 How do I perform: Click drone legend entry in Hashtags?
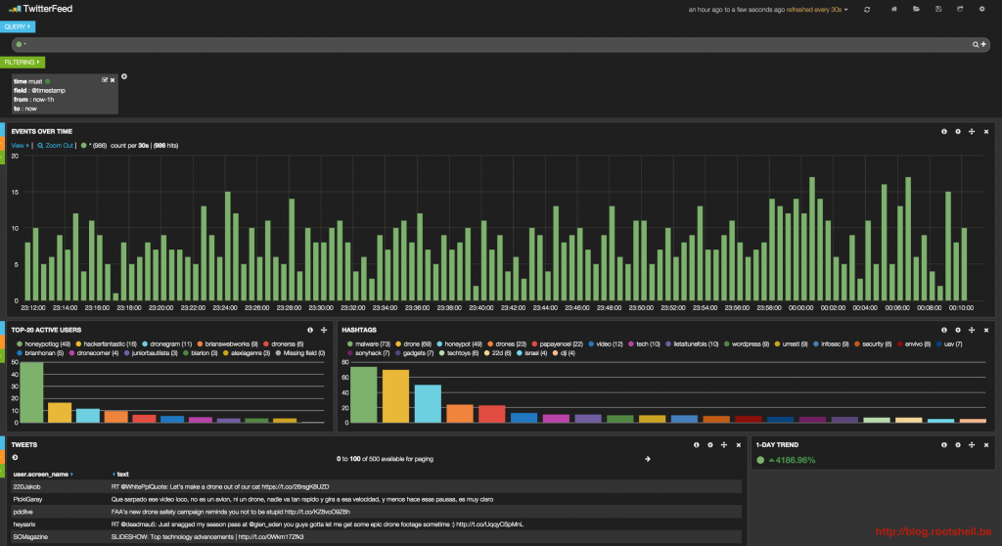[x=414, y=344]
